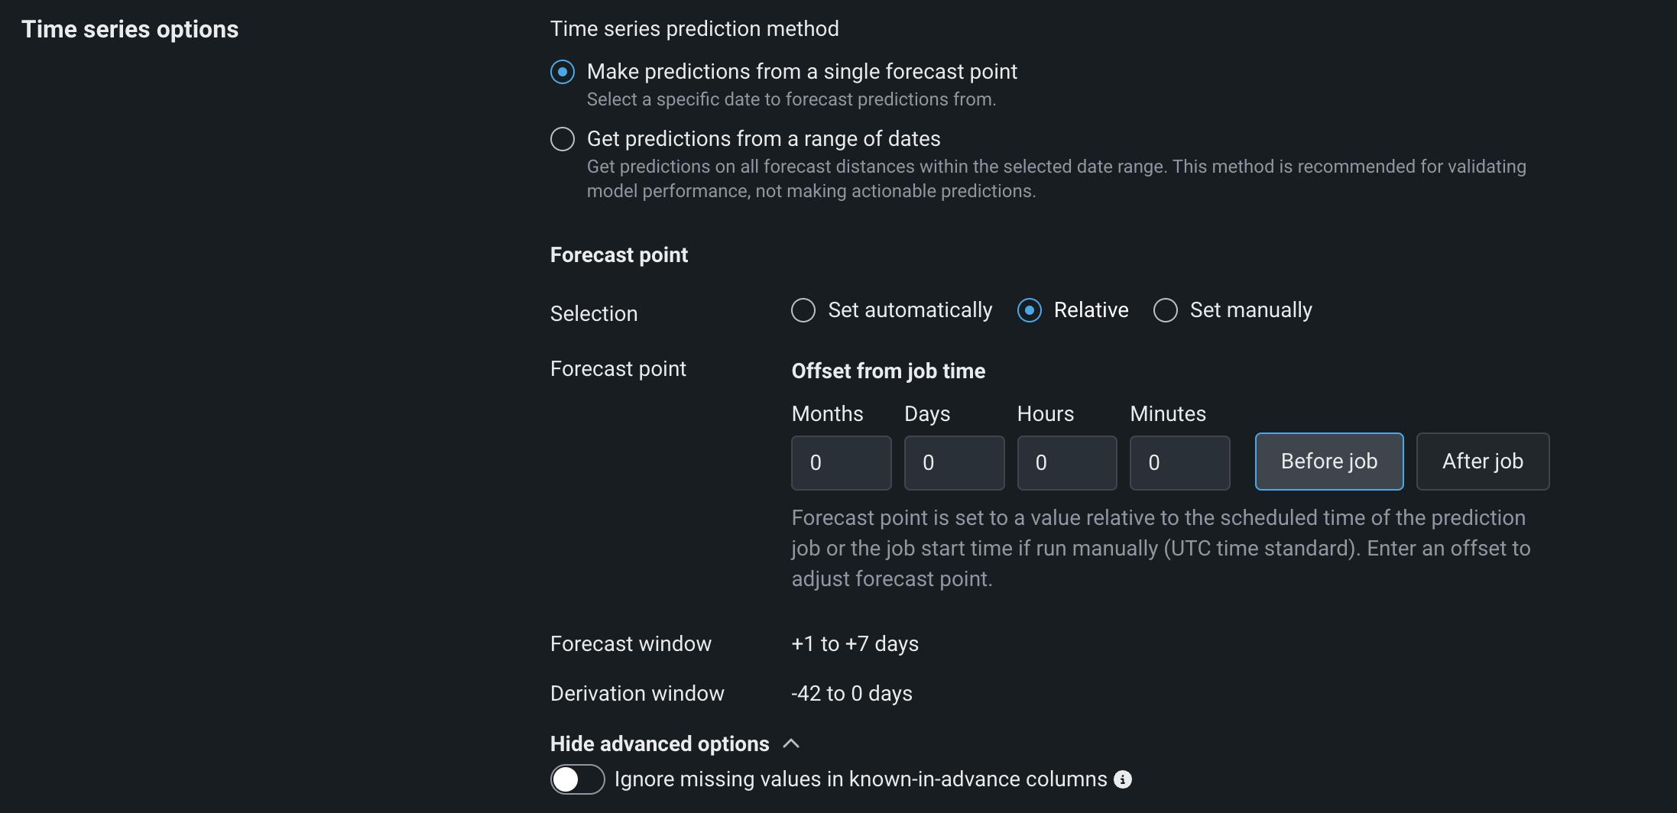Toggle 'Ignore missing values in known-in-advance columns'
Screen dimensions: 1677x813
click(x=577, y=779)
